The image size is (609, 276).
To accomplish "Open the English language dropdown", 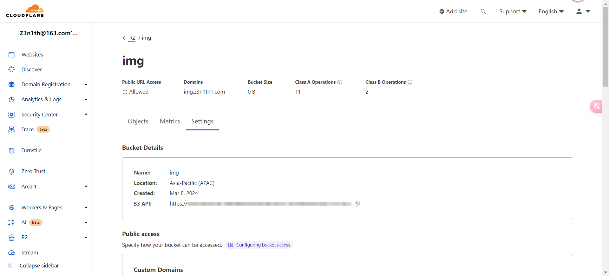I will pos(551,11).
